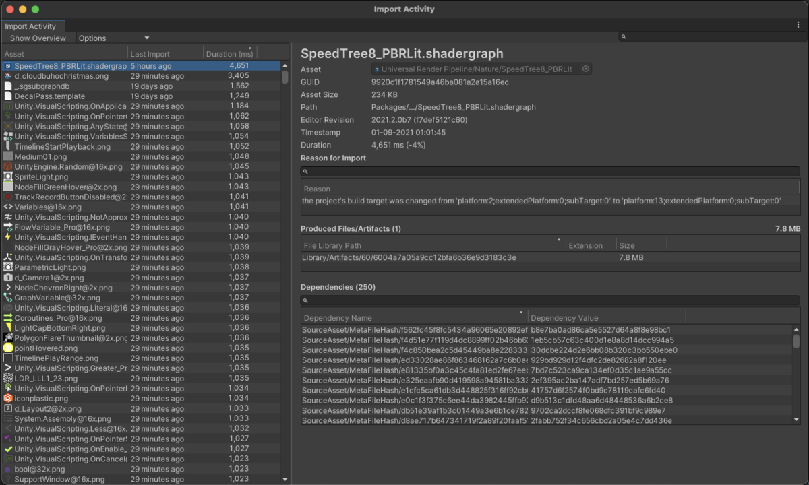Click the SpriteLight.png asset icon
This screenshot has height=485, width=809.
pyautogui.click(x=8, y=176)
